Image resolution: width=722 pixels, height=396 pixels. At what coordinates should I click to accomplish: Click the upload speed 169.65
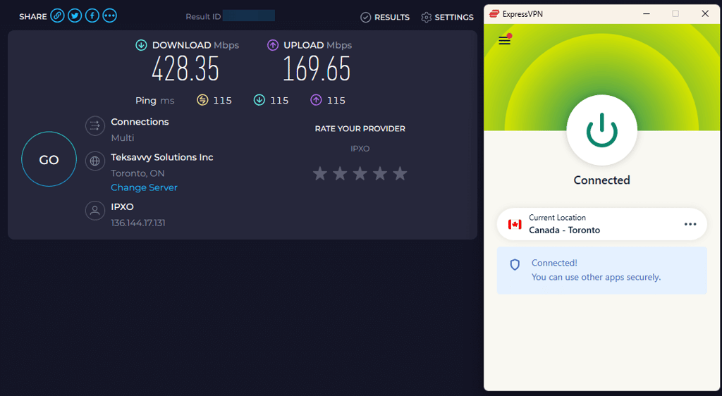coord(317,69)
